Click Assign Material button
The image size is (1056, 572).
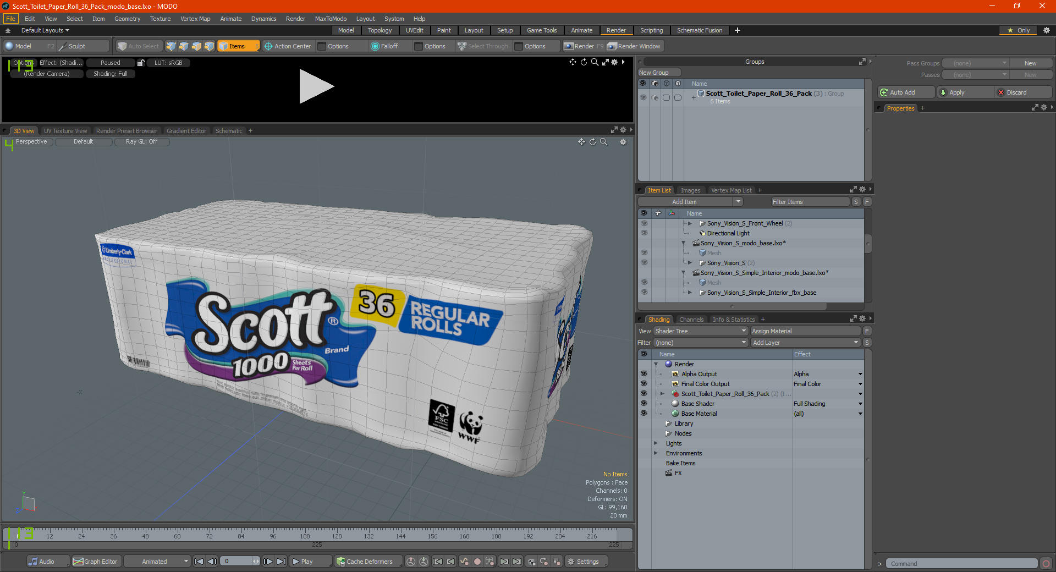click(x=805, y=331)
